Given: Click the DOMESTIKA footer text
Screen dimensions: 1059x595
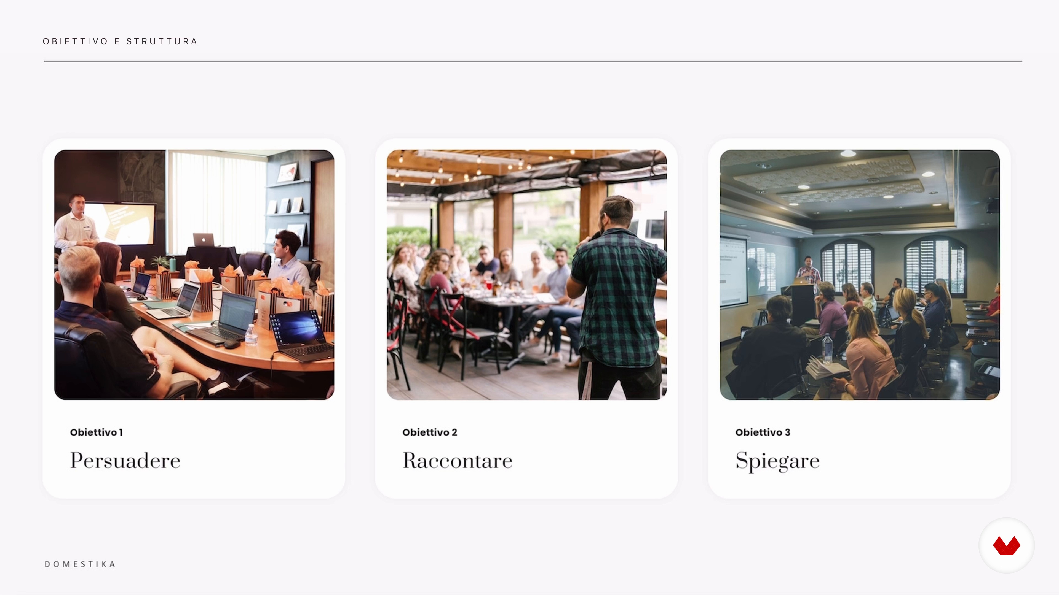Looking at the screenshot, I should 80,564.
